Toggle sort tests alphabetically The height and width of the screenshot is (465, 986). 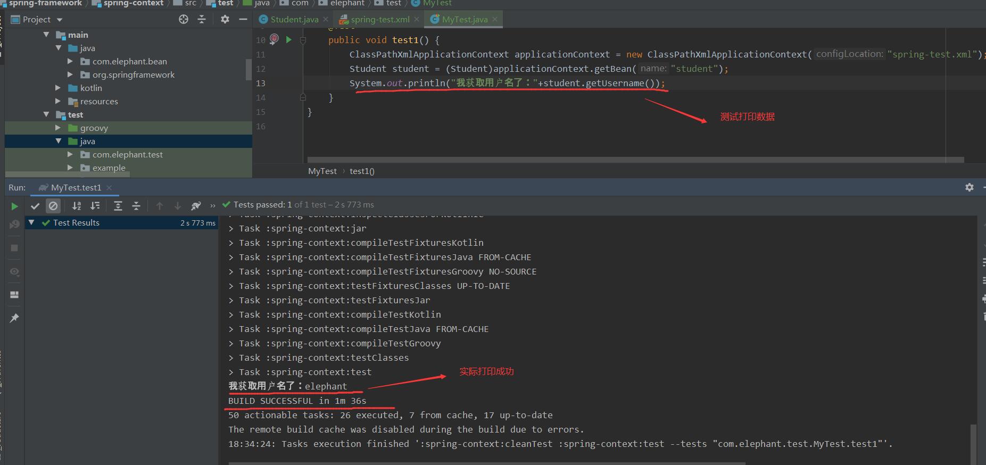(x=77, y=206)
